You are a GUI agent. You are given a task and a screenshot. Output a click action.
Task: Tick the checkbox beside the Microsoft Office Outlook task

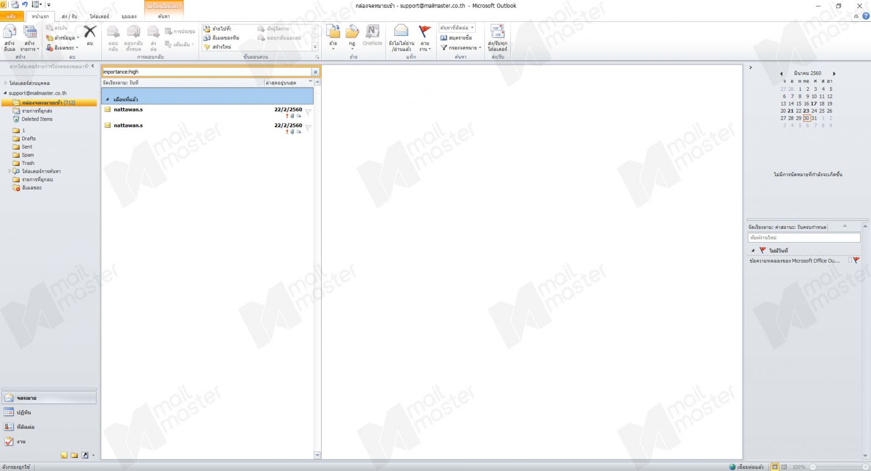pos(850,261)
